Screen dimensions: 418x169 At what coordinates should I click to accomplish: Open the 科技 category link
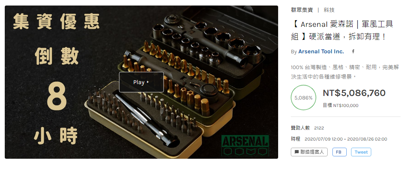point(329,10)
